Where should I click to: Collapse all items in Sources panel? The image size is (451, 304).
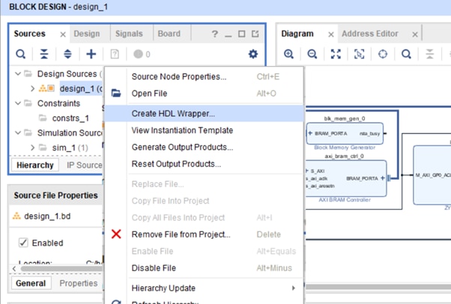pos(44,54)
